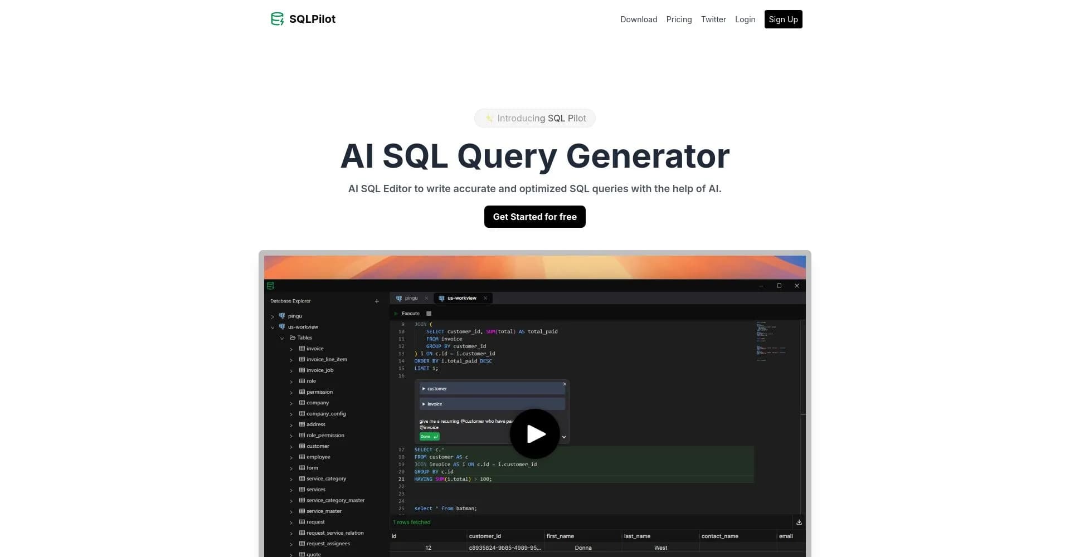1070x557 pixels.
Task: Open the Pricing page
Action: click(x=679, y=19)
